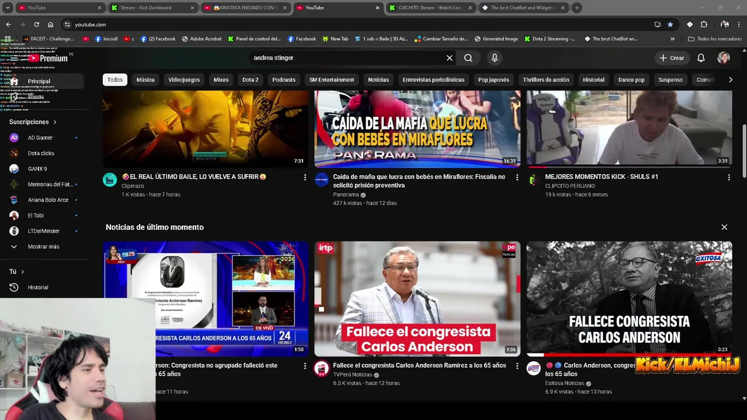Switch to Stream - Kick Dashboard tab
This screenshot has width=747, height=420.
[x=153, y=8]
